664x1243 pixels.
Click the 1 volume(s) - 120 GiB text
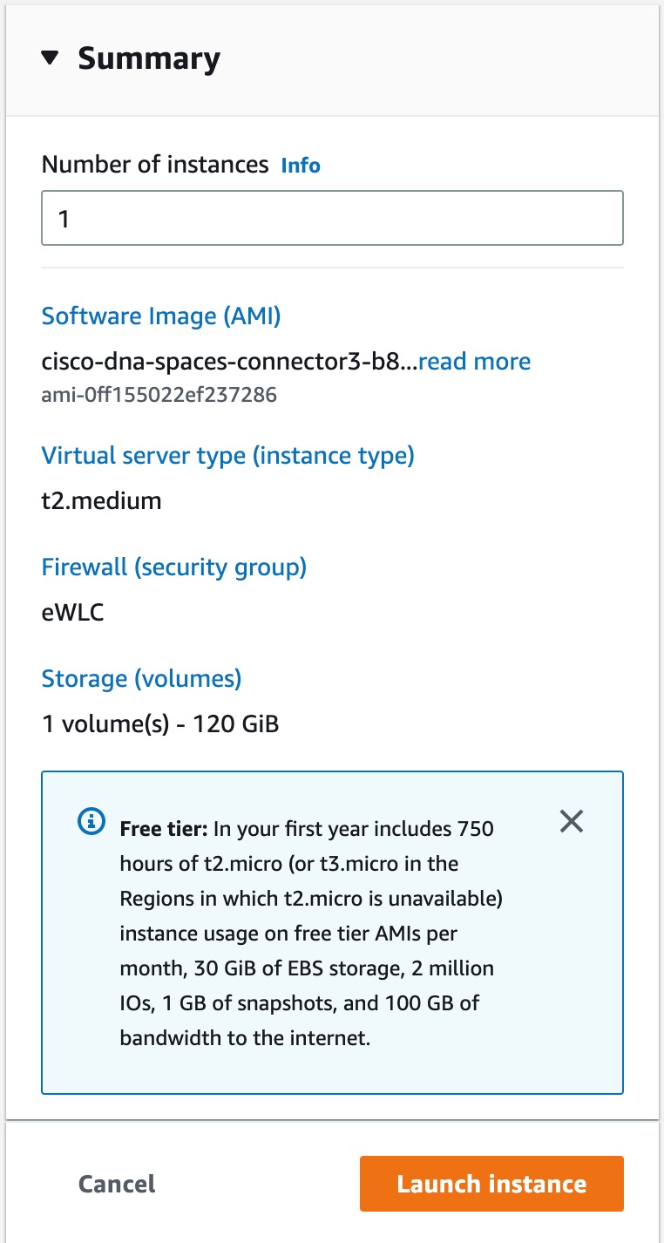pos(160,723)
